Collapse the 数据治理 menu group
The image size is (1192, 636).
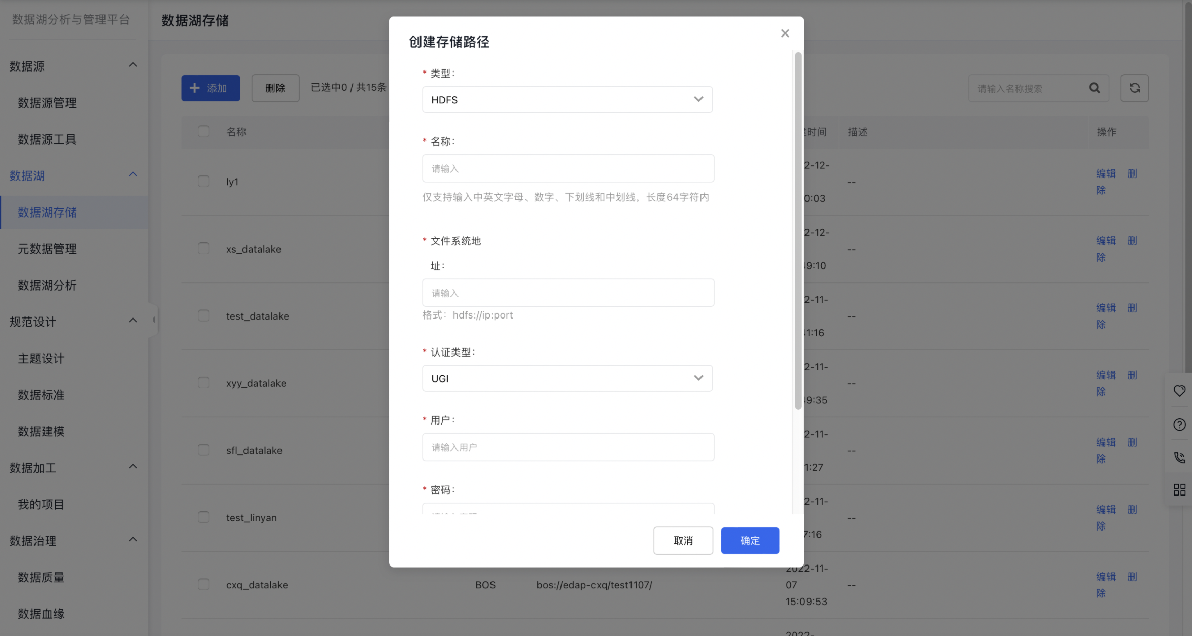133,539
